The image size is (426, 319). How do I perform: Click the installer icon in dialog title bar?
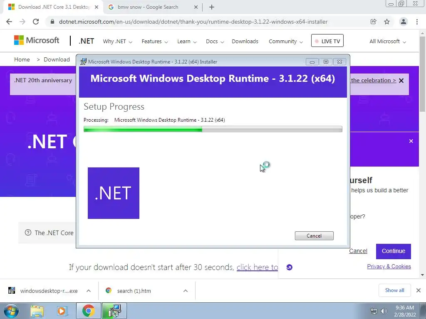click(83, 61)
